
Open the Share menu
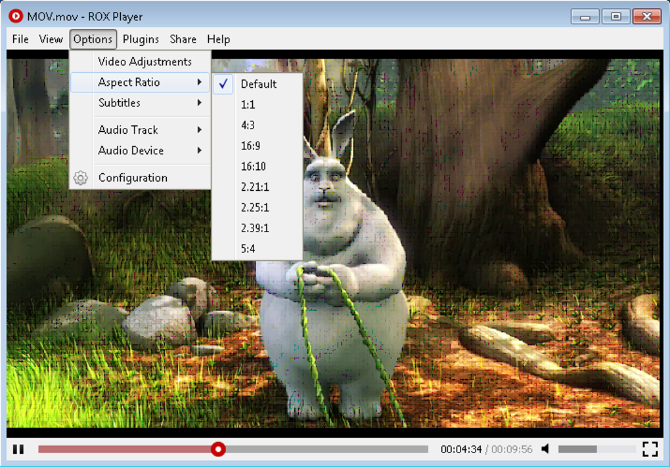[x=183, y=39]
